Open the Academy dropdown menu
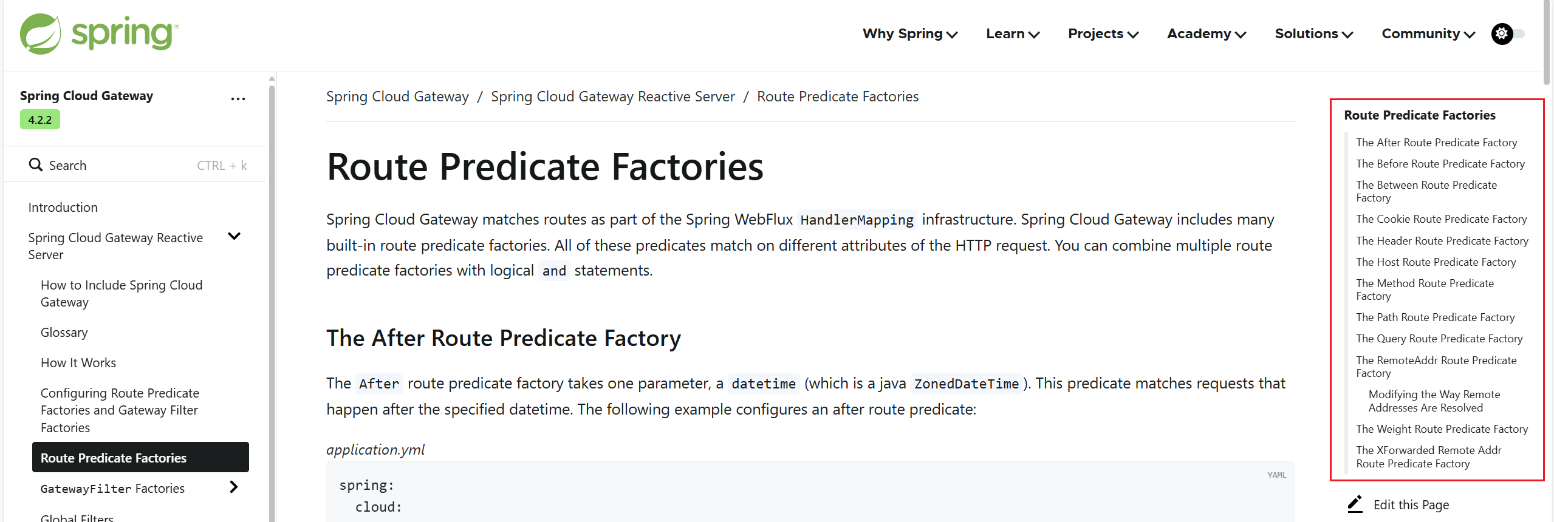The image size is (1554, 522). pyautogui.click(x=1207, y=34)
